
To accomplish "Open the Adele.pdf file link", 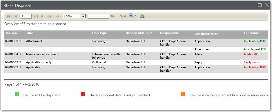I will [250, 54].
